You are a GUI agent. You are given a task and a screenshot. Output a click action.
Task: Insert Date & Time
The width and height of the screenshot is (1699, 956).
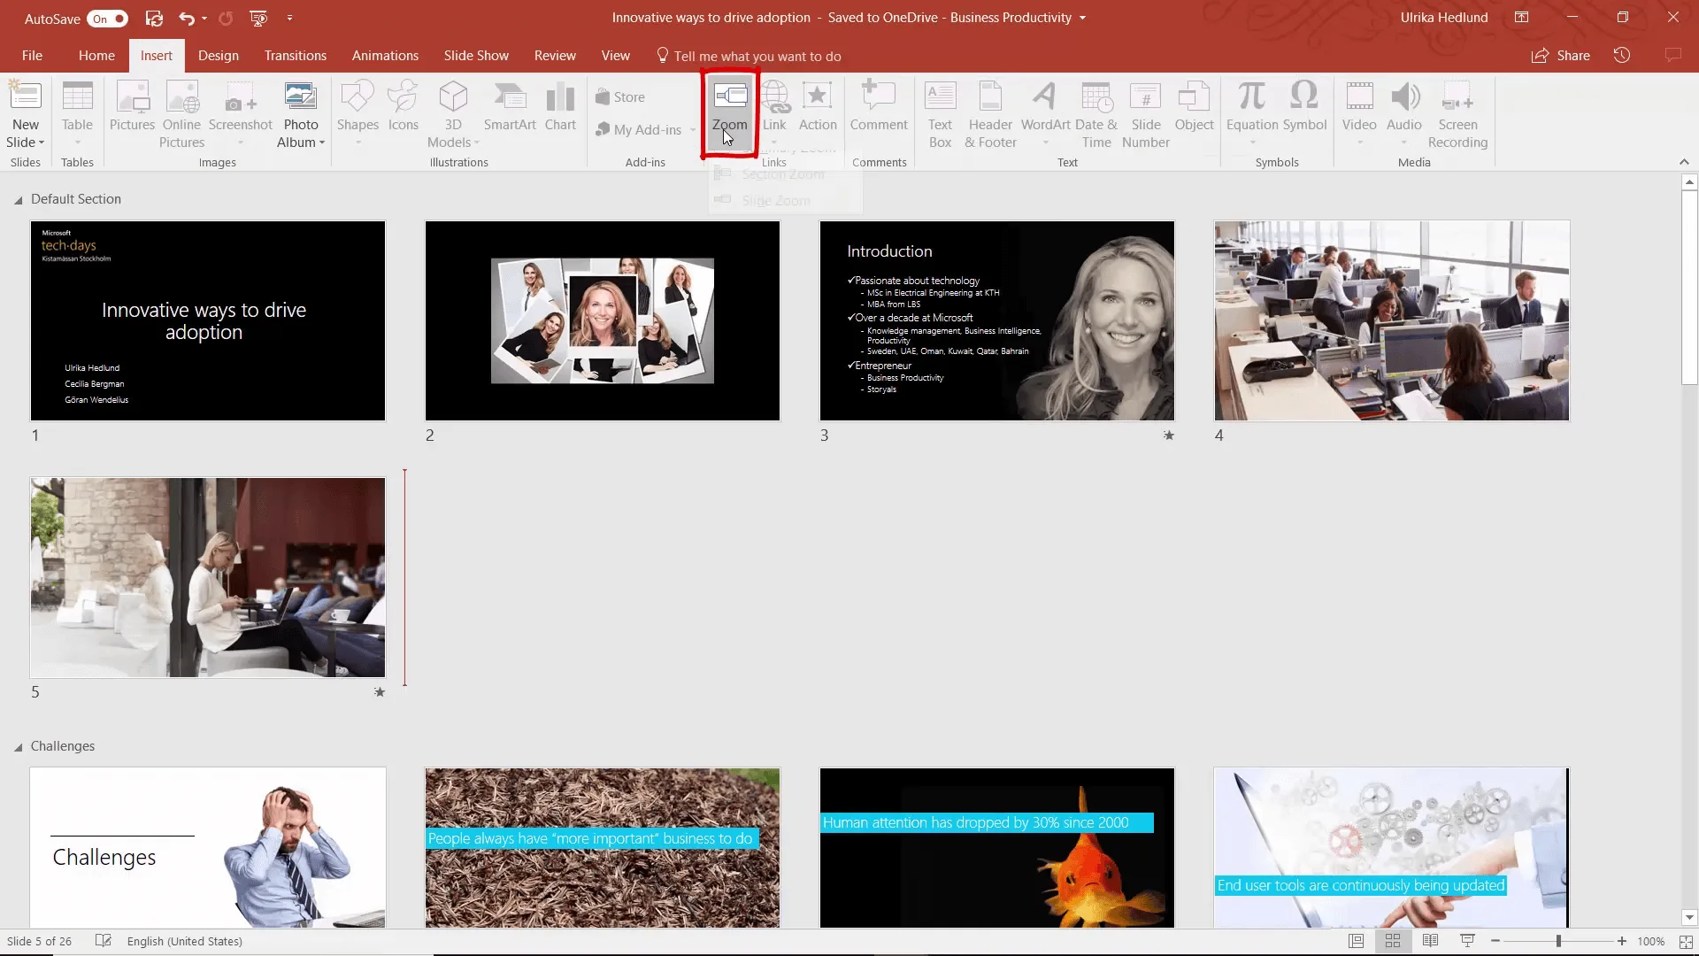(x=1096, y=113)
